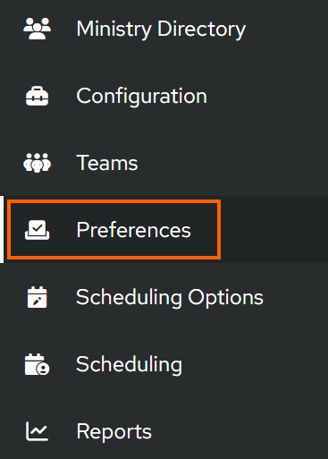Open the Teams text label

pyautogui.click(x=107, y=163)
